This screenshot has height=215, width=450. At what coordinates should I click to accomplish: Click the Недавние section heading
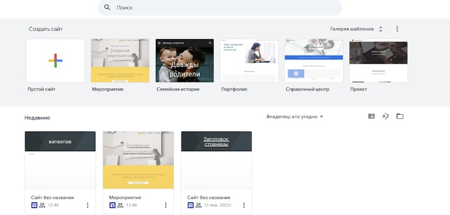[37, 117]
